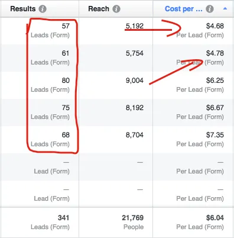Toggle sort arrow on Cost per column
The image size is (234, 238).
click(225, 9)
